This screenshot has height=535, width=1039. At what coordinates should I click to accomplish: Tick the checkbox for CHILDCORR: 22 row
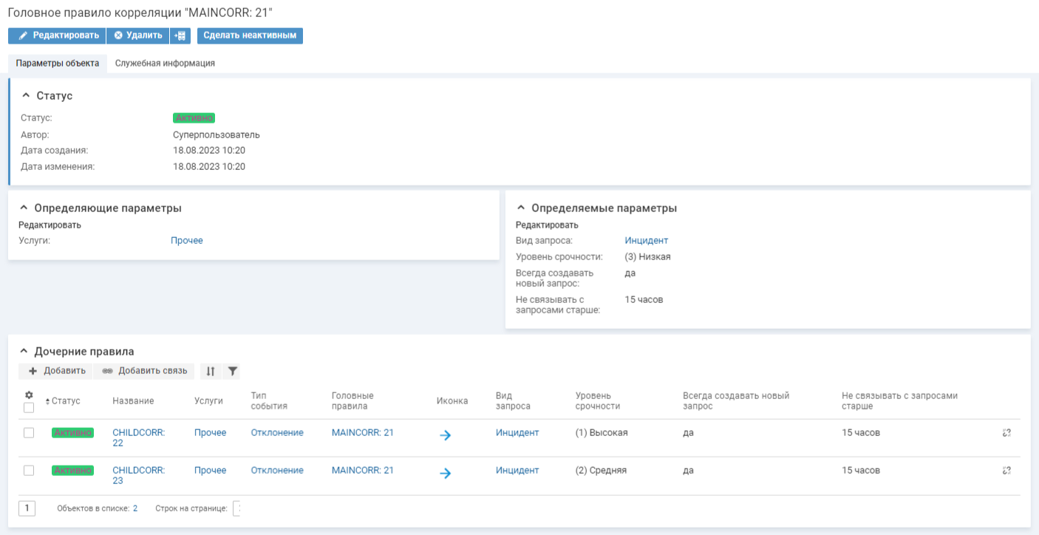(29, 433)
